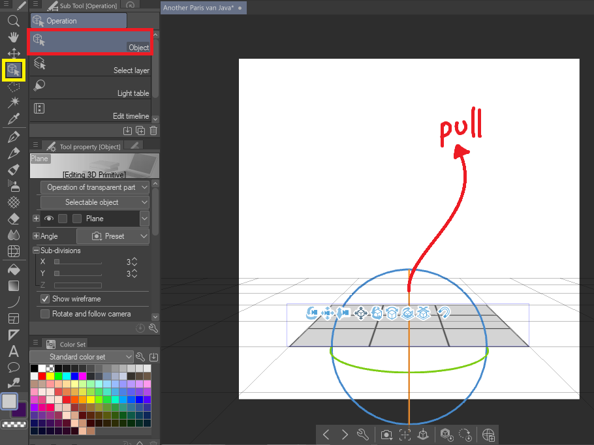This screenshot has height=445, width=594.
Task: Click object launcher previous arrow
Action: [326, 435]
